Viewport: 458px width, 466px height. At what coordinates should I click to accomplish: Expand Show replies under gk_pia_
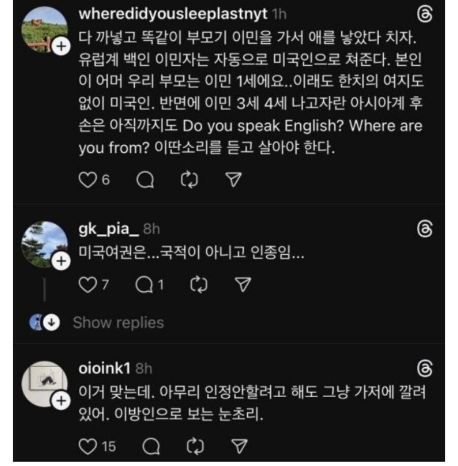(x=118, y=322)
